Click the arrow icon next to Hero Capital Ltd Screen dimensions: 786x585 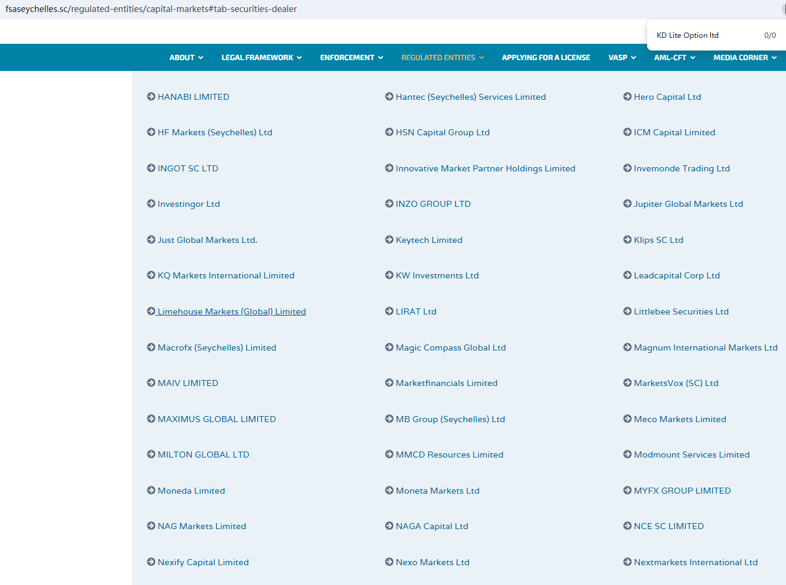(627, 96)
